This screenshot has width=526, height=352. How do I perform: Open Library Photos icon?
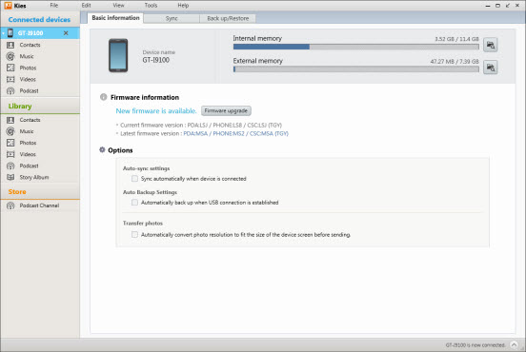tap(10, 143)
